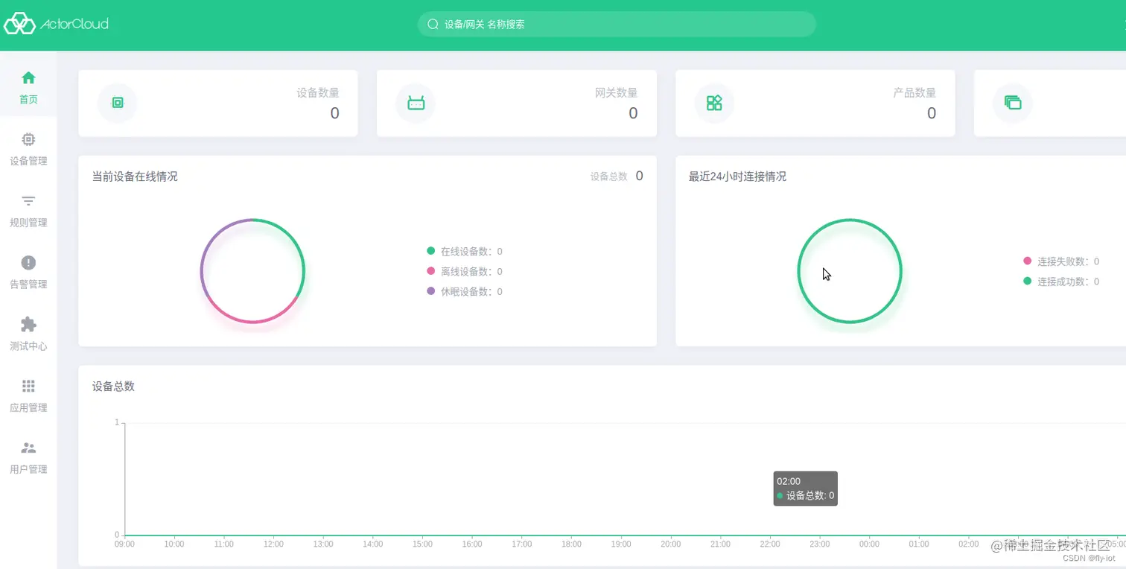Toggle 离线设备数 legend entry
This screenshot has height=569, width=1126.
(x=465, y=271)
